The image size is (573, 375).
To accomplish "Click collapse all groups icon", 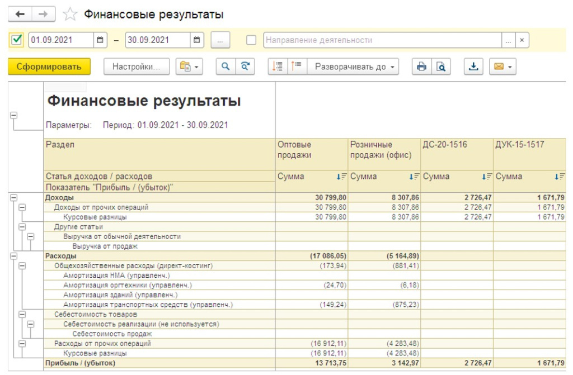I will [296, 67].
